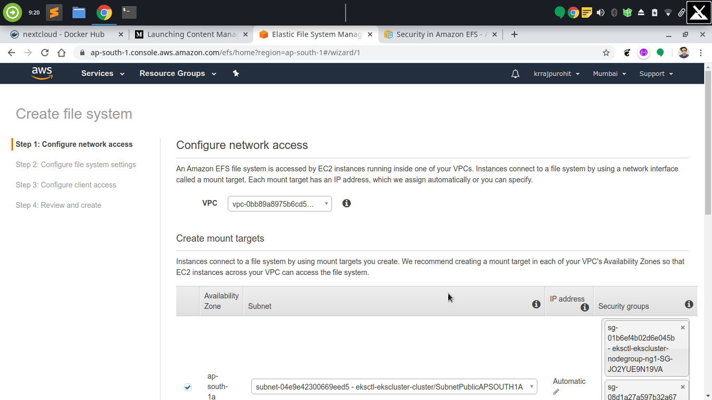Screen dimensions: 712x400
Task: Reload the current page
Action: click(x=45, y=53)
